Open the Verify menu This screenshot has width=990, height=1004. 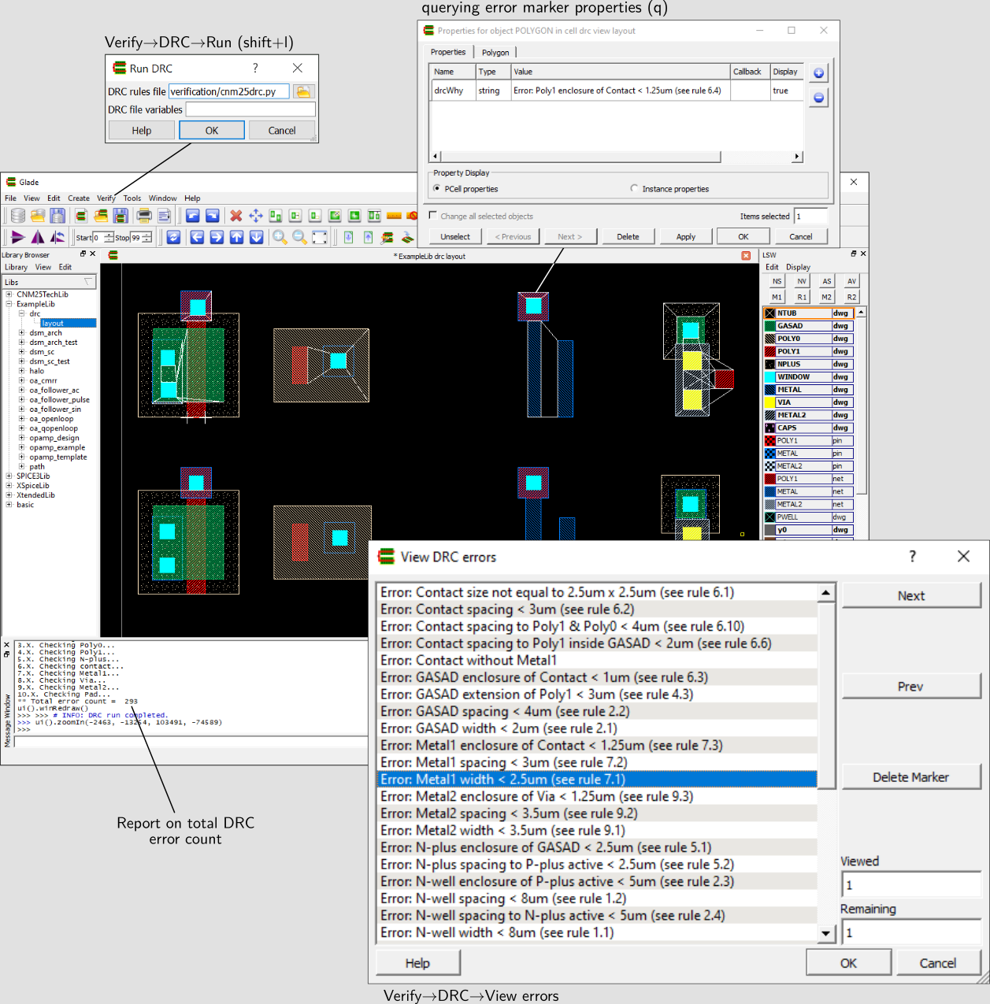(106, 198)
